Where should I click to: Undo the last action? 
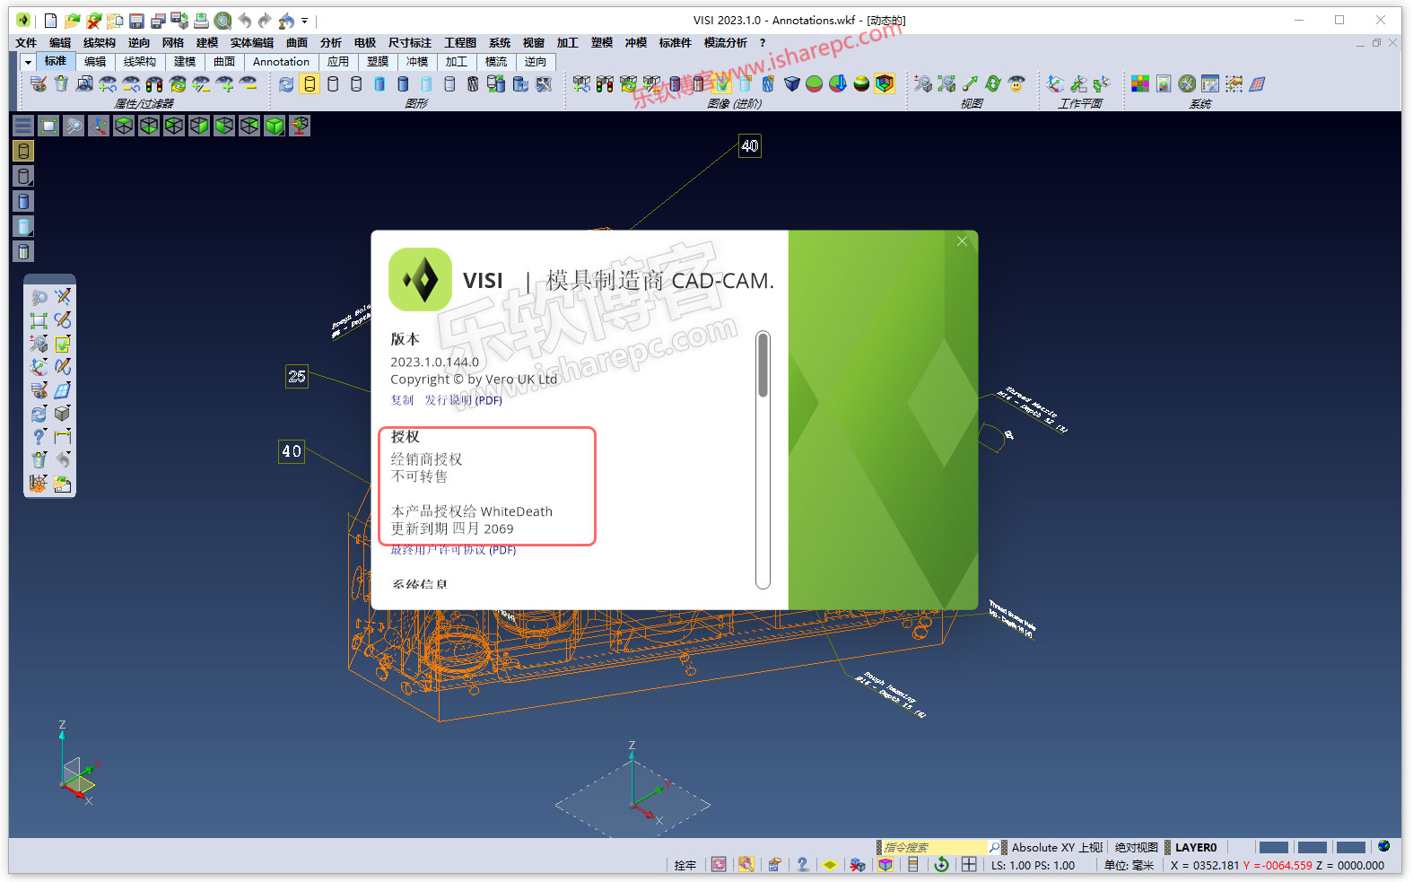(x=244, y=21)
